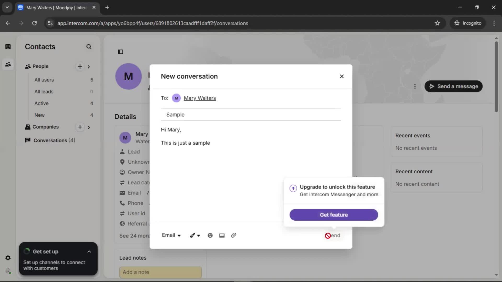Expand Companies section chevron
Screen dimensions: 502x282
(89, 127)
